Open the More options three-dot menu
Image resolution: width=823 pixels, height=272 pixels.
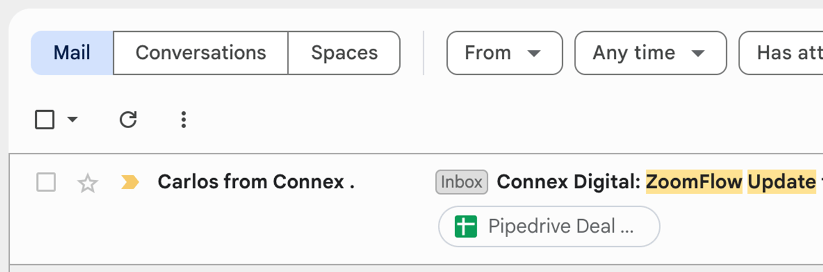[184, 120]
